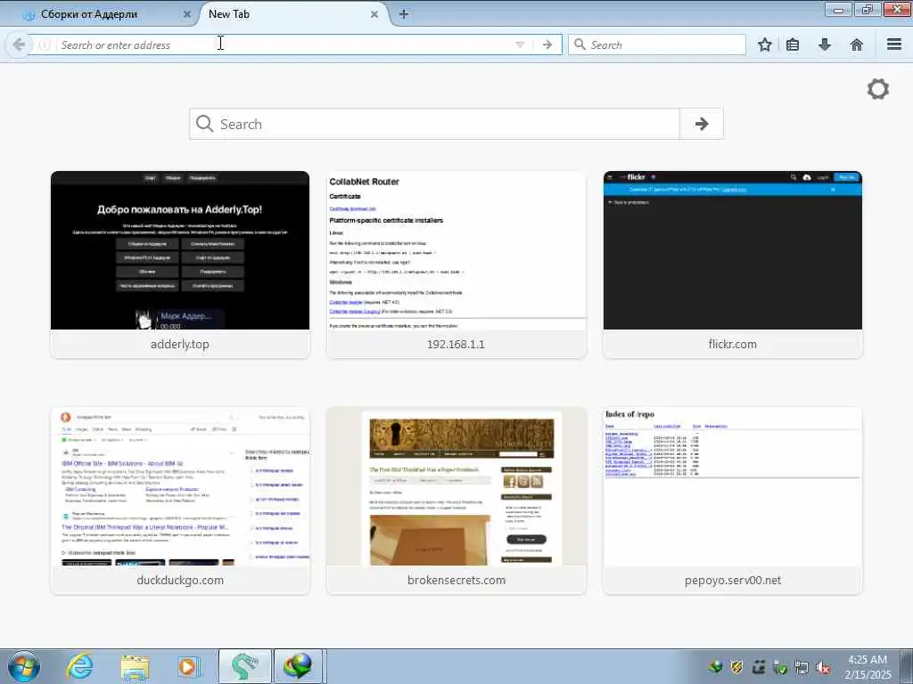The height and width of the screenshot is (684, 913).
Task: Go to the Home page icon
Action: (857, 45)
